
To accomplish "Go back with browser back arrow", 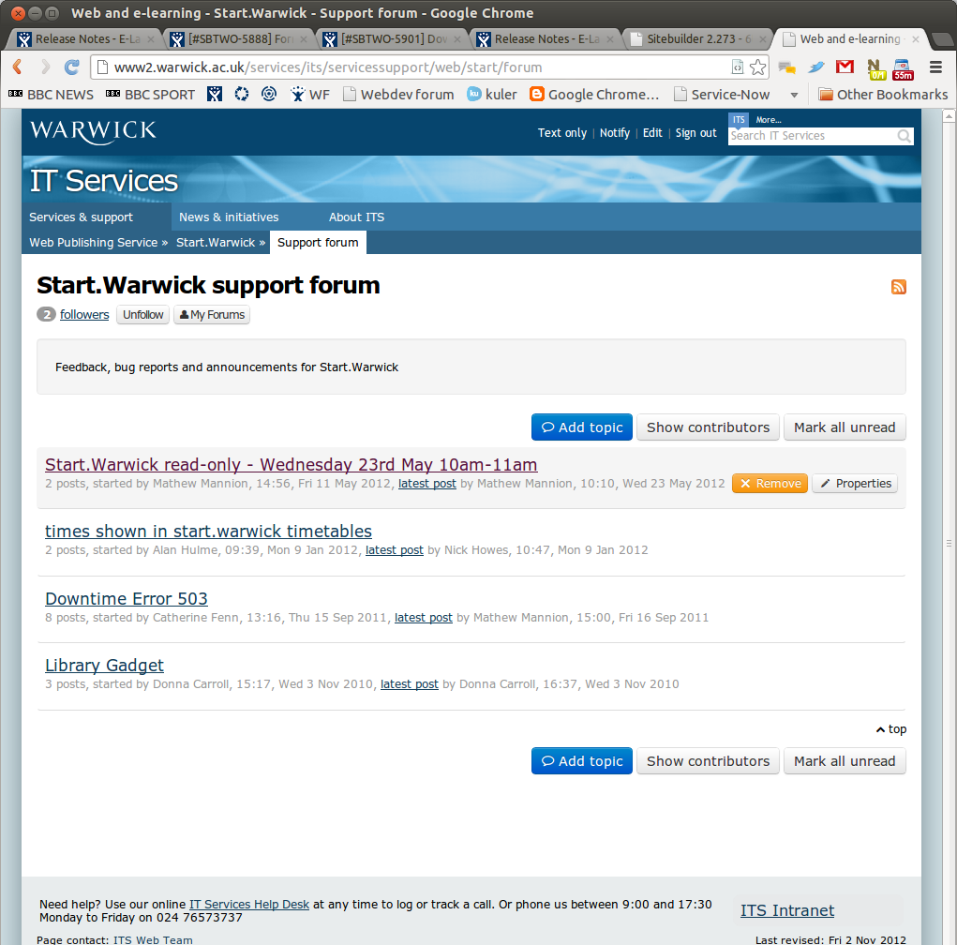I will [18, 67].
